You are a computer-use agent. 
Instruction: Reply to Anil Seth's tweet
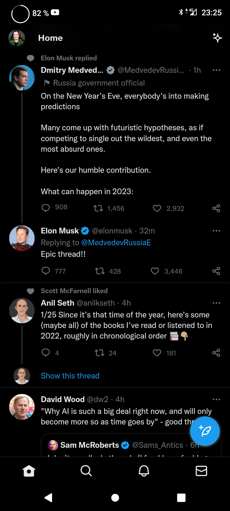point(46,353)
